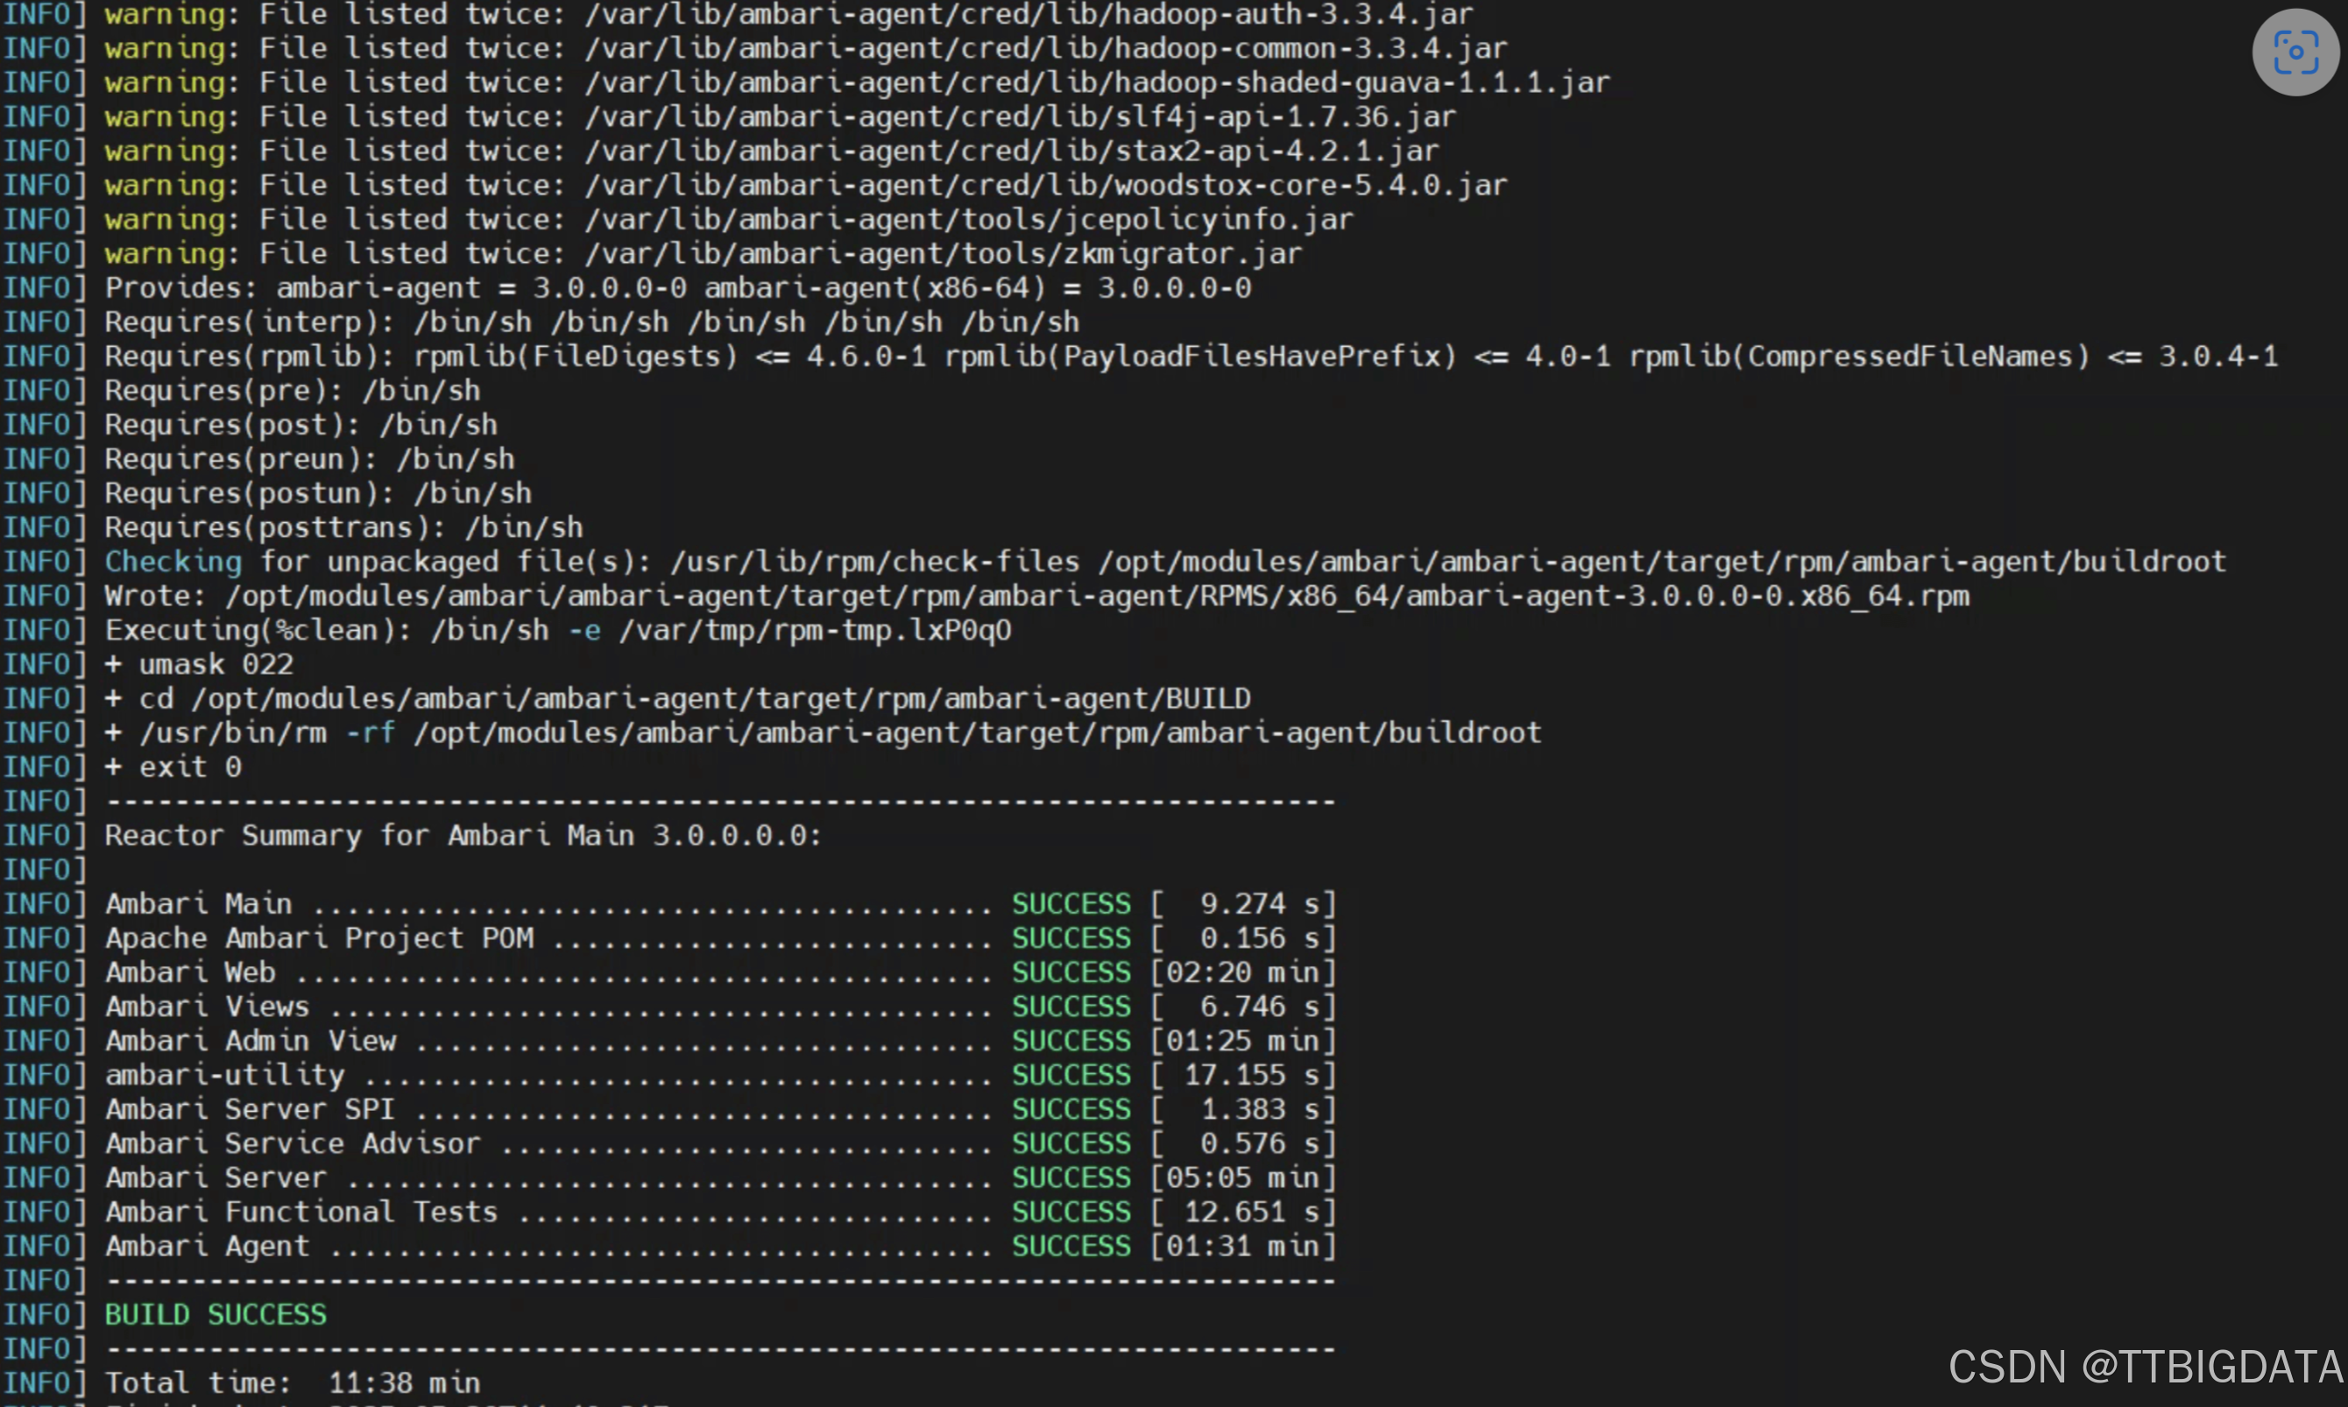
Task: Click the Provides: ambari-agent line
Action: point(678,287)
